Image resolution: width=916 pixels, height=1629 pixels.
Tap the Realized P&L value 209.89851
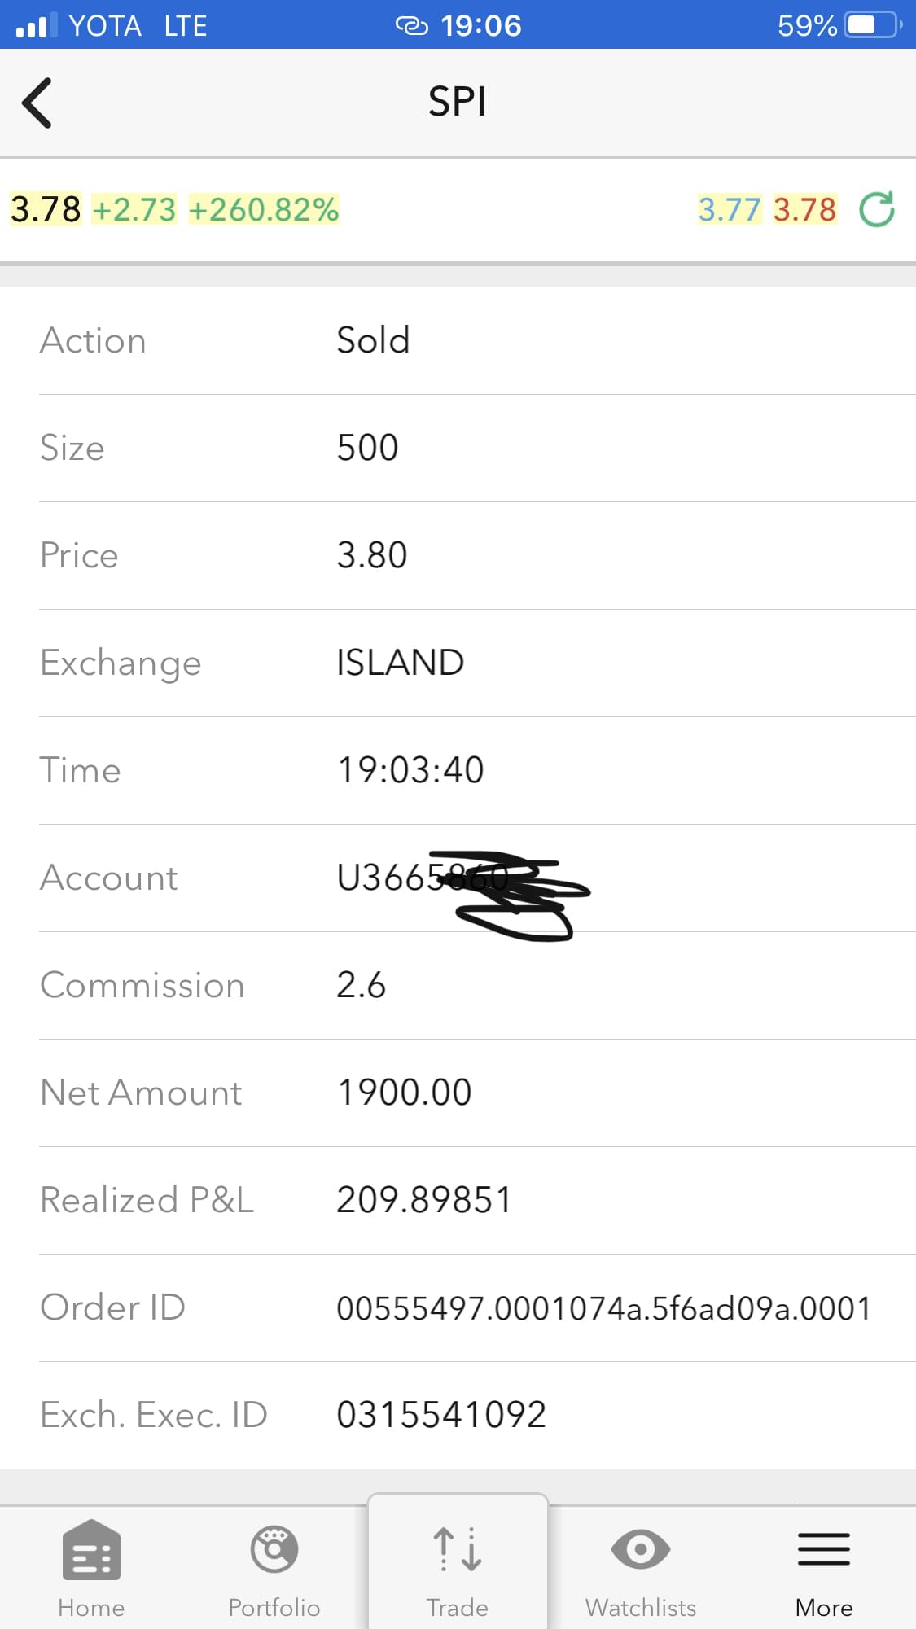click(x=424, y=1200)
